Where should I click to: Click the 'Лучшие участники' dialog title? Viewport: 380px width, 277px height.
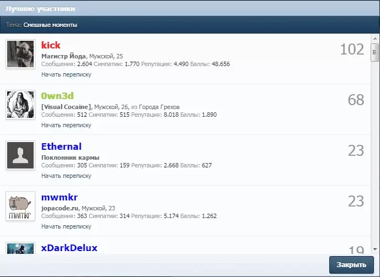click(40, 9)
